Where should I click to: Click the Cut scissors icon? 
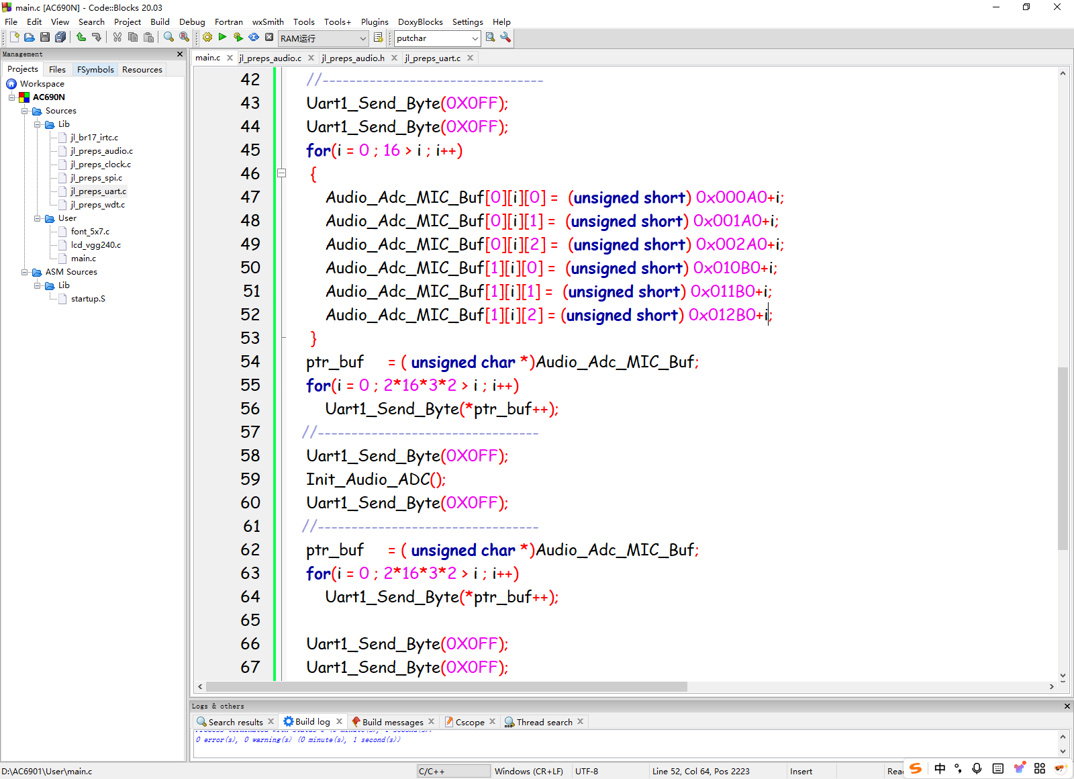[117, 38]
